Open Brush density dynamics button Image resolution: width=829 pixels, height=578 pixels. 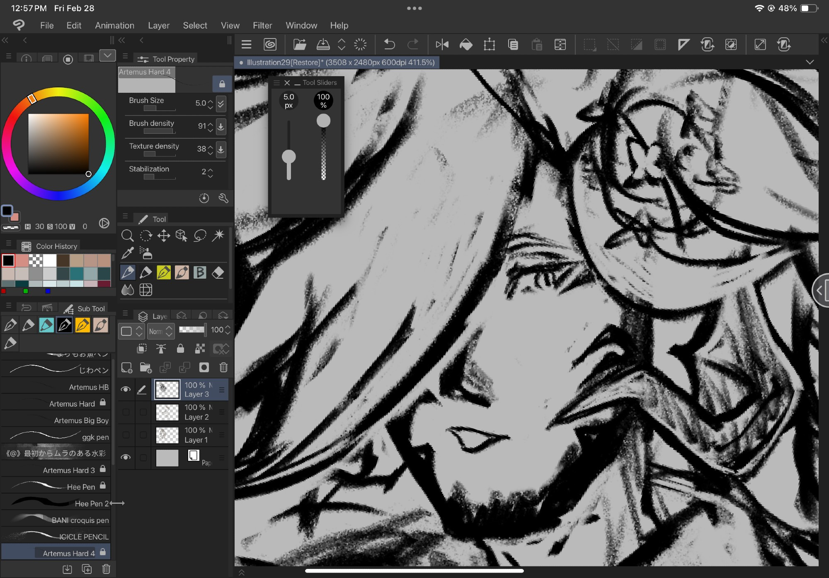[221, 126]
